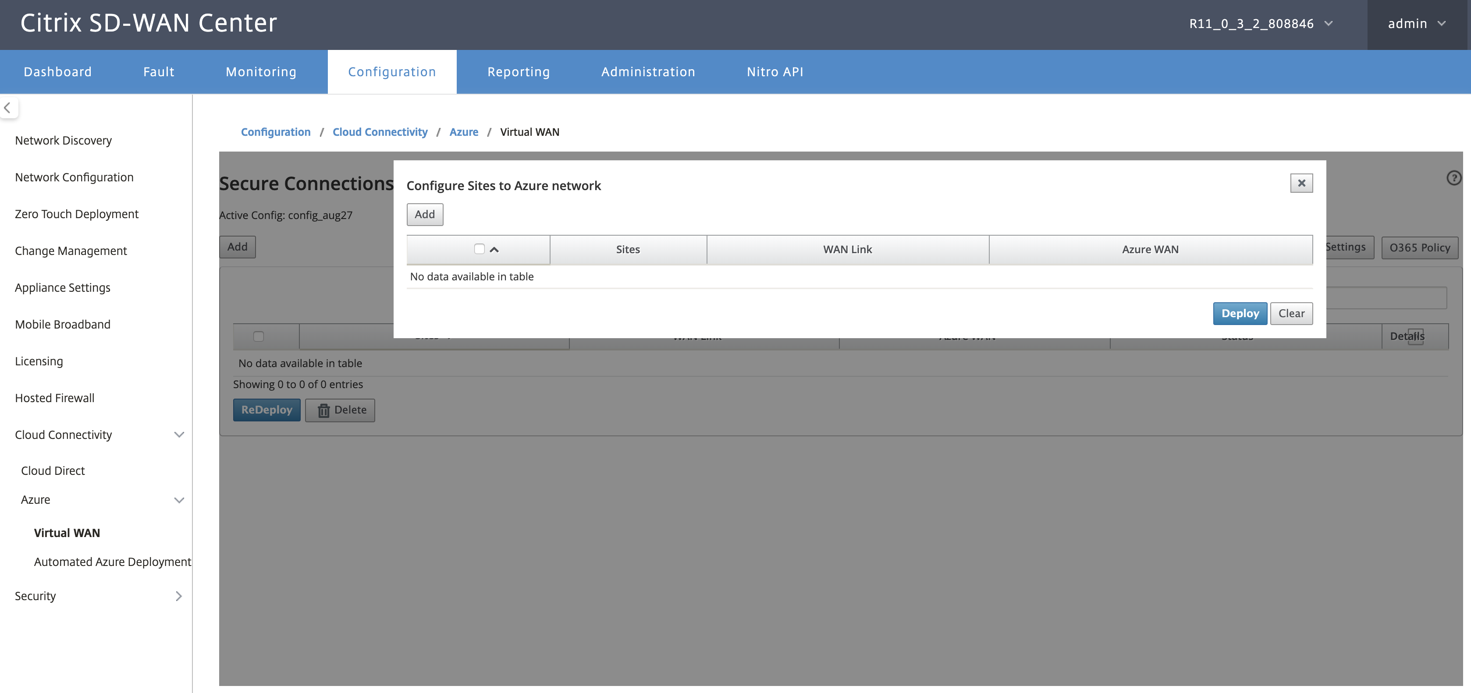The height and width of the screenshot is (693, 1471).
Task: Select Licensing in the sidebar
Action: 39,361
